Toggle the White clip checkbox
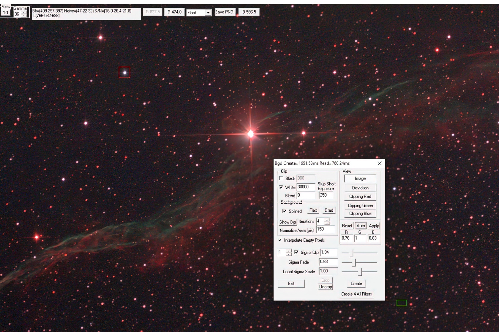This screenshot has width=499, height=332. pos(281,187)
